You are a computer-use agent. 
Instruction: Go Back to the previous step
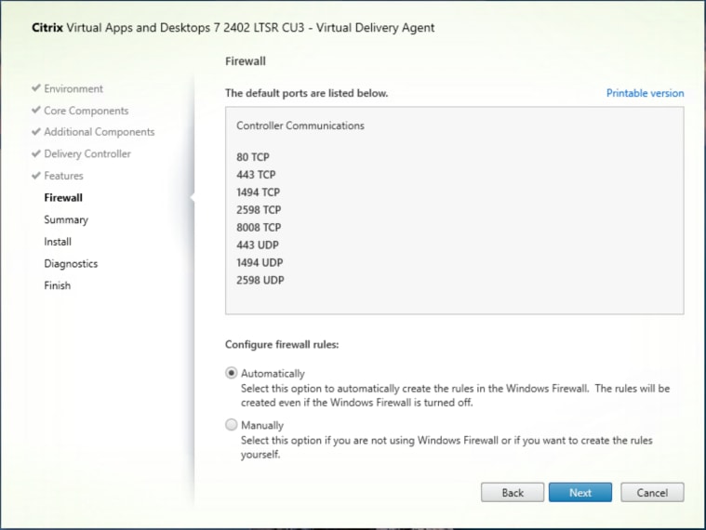513,493
